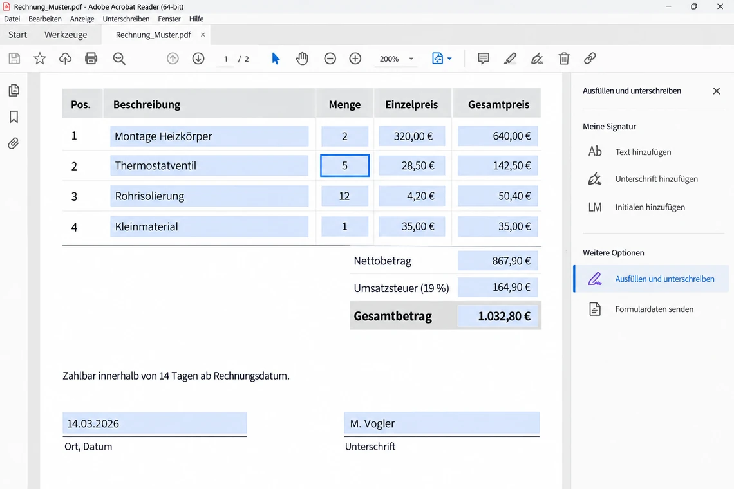Image resolution: width=734 pixels, height=489 pixels.
Task: Close the Rechnung_Muster.pdf tab
Action: point(203,35)
